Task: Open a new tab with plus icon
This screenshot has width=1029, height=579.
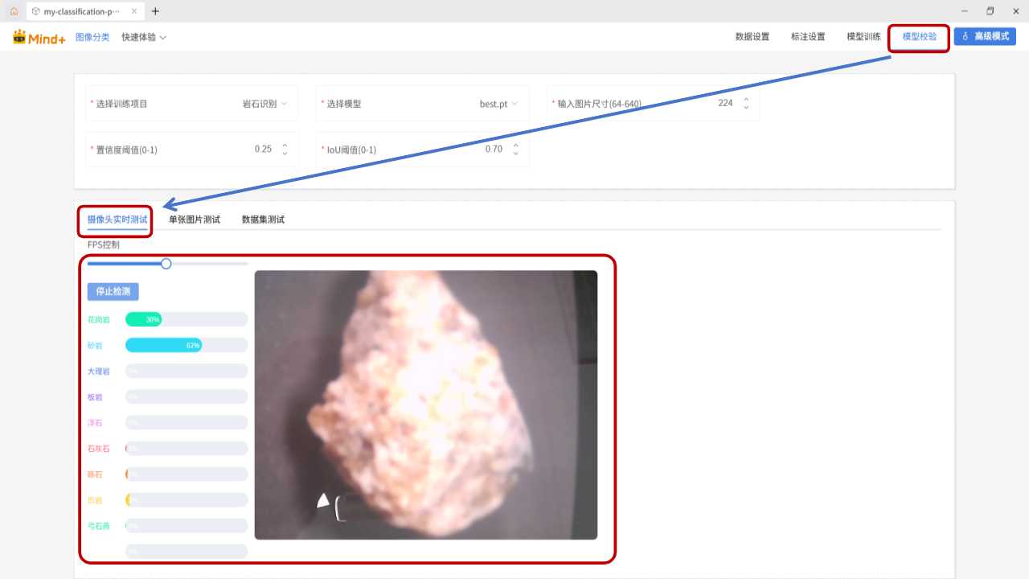Action: point(155,11)
